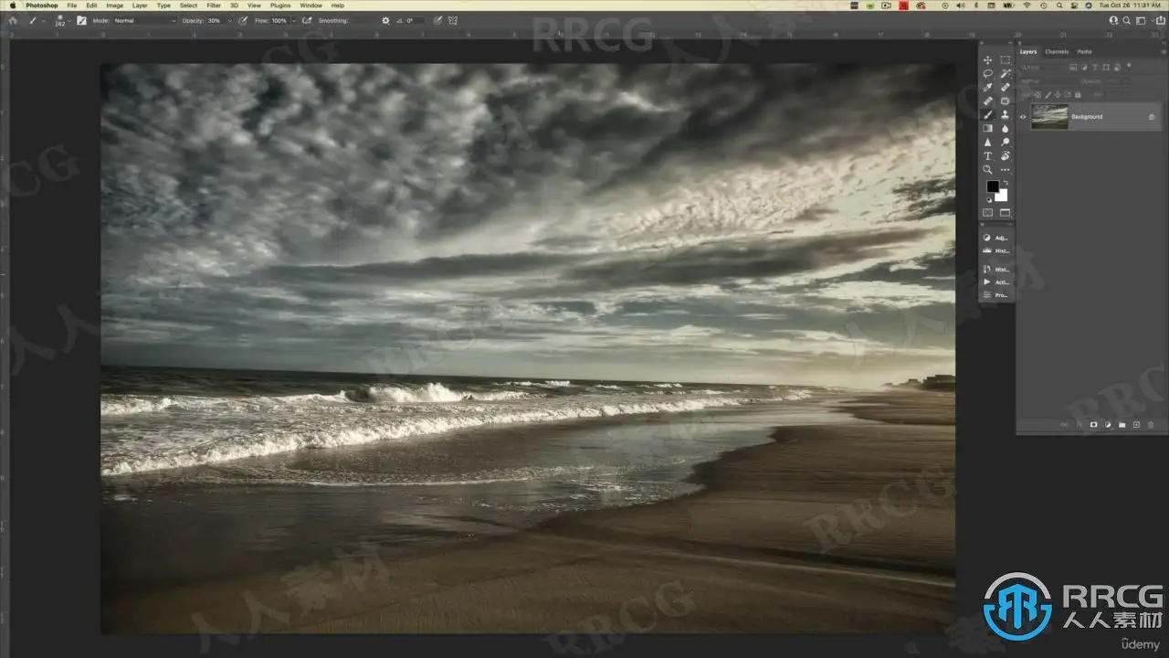Open the Layer menu
Image resolution: width=1169 pixels, height=658 pixels.
[x=140, y=5]
